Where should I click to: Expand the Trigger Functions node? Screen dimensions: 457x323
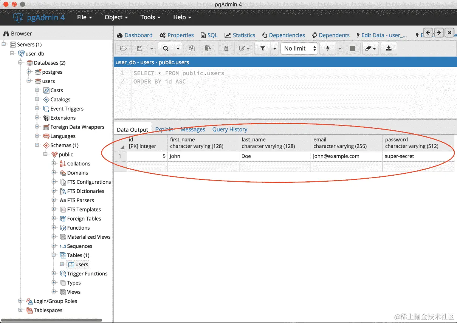point(54,274)
